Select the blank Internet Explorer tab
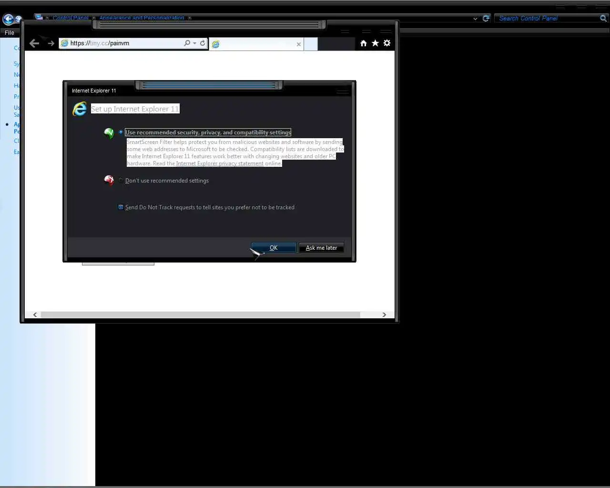 (256, 44)
